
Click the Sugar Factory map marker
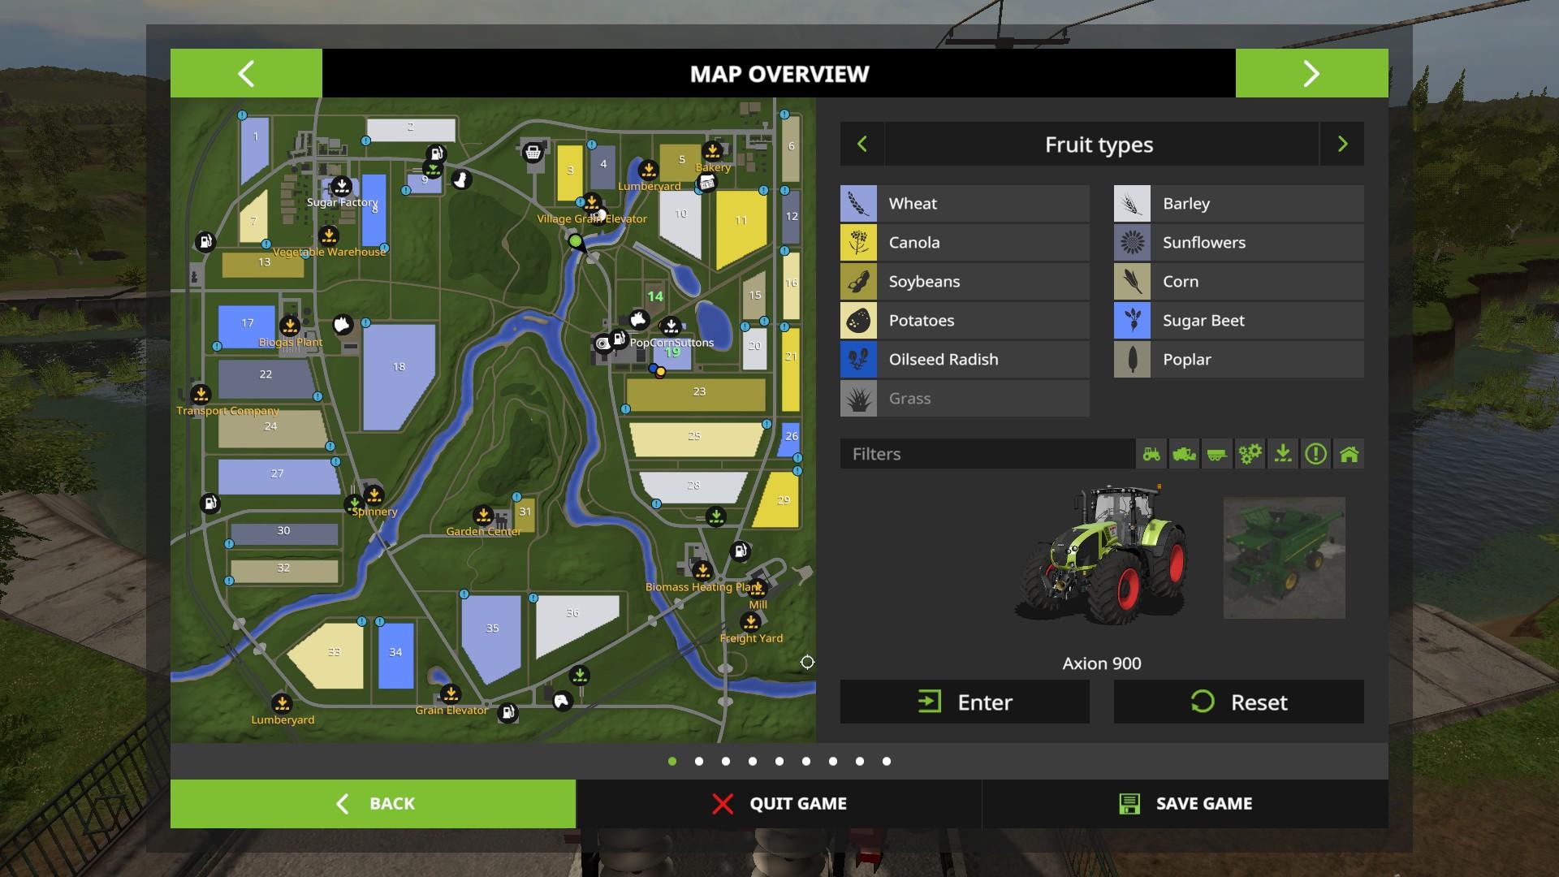[x=342, y=187]
